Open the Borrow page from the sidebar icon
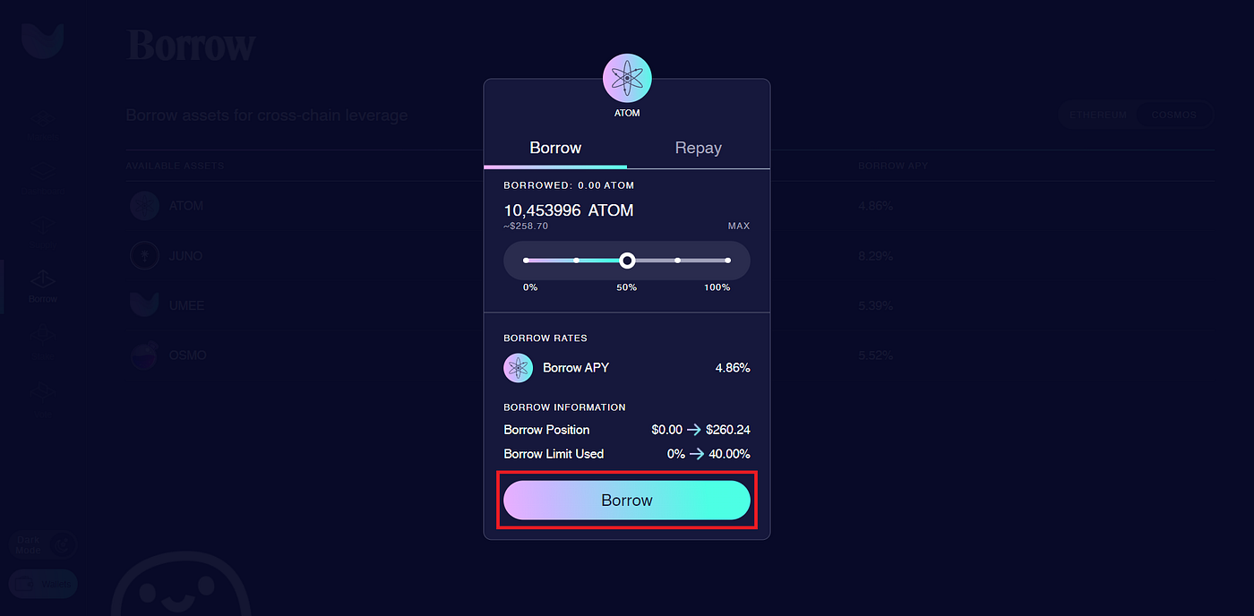The width and height of the screenshot is (1254, 616). pyautogui.click(x=42, y=285)
